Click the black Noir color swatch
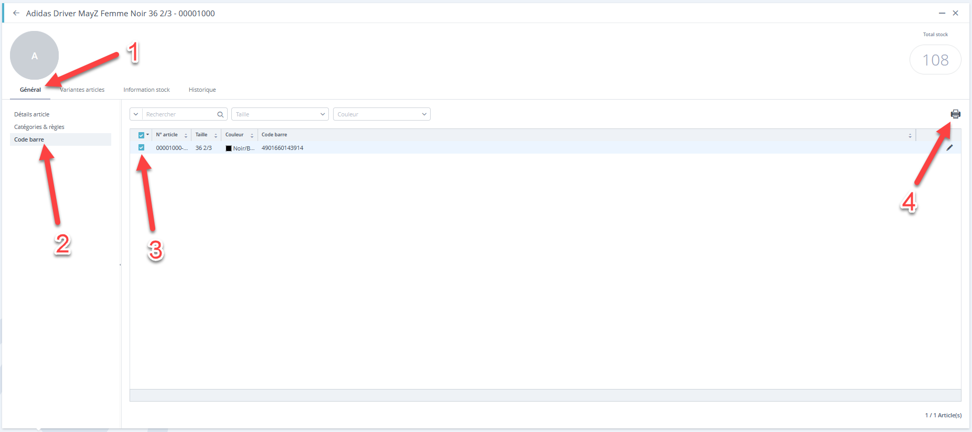This screenshot has height=432, width=972. pyautogui.click(x=229, y=148)
